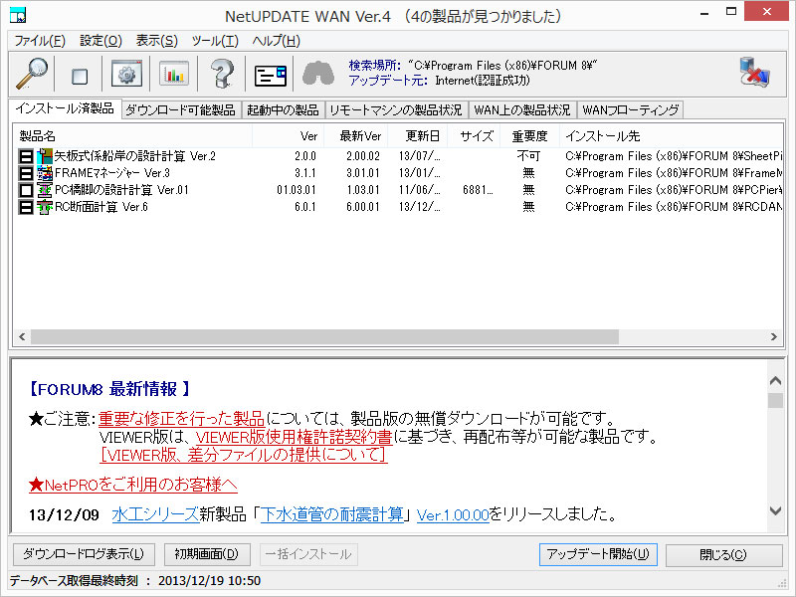Viewport: 796px width, 597px height.
Task: Click the ID card icon in toolbar
Action: point(270,75)
